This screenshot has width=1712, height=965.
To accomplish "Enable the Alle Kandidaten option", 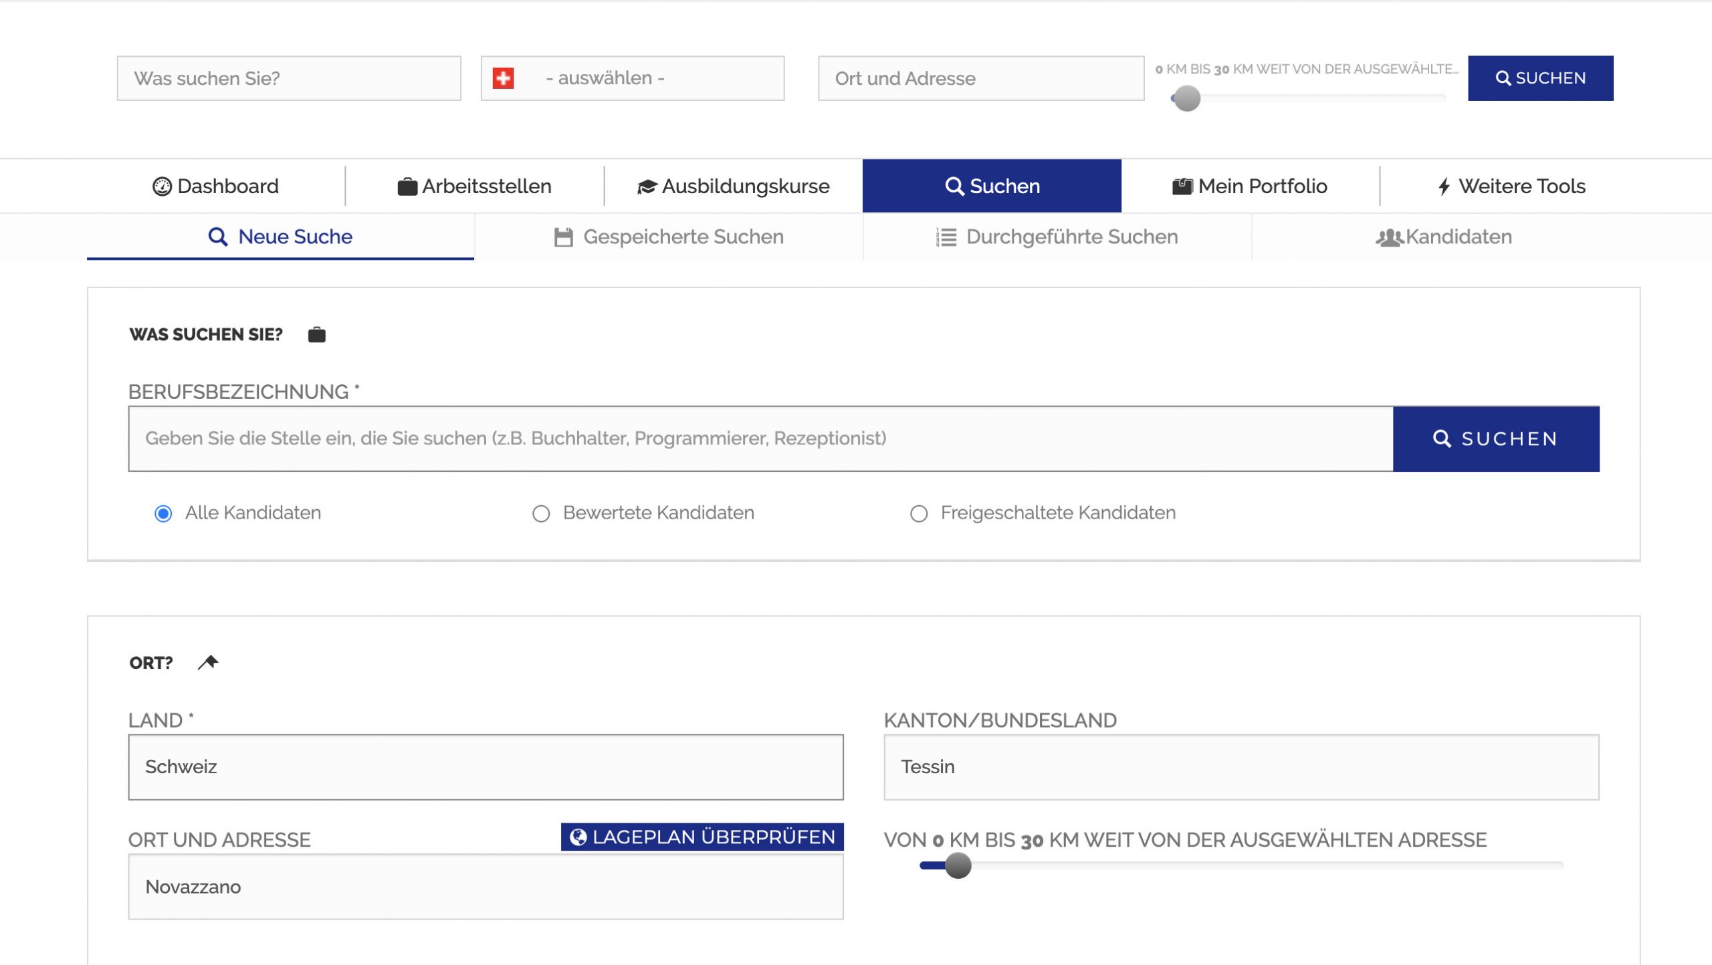I will 162,513.
